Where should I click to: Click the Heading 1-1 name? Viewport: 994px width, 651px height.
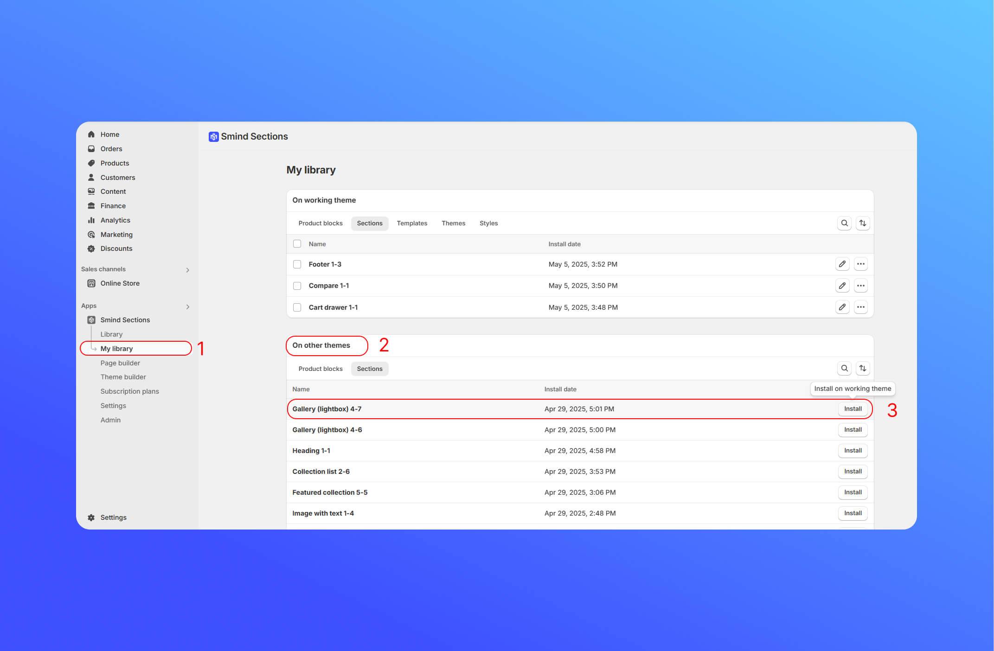click(x=311, y=451)
